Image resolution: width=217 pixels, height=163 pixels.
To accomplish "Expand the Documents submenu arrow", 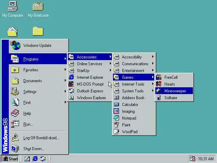I will click(65, 80).
